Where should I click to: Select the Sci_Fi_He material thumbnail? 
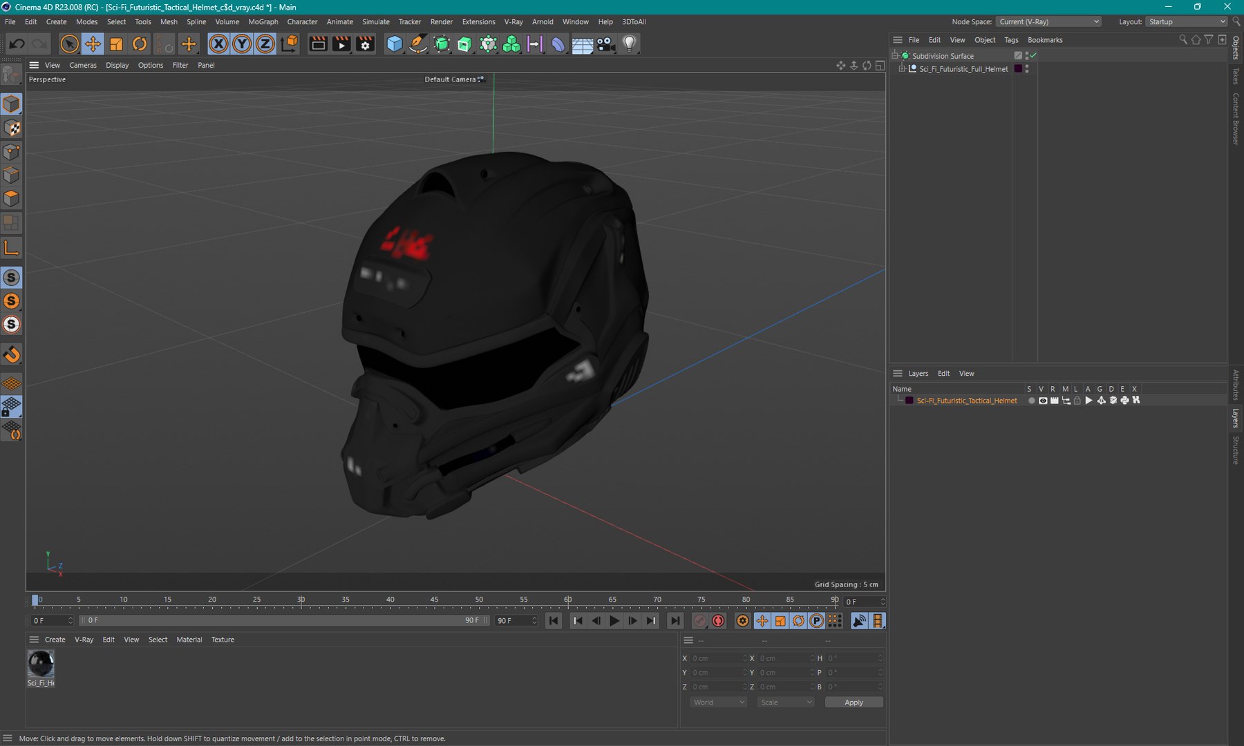pos(41,664)
